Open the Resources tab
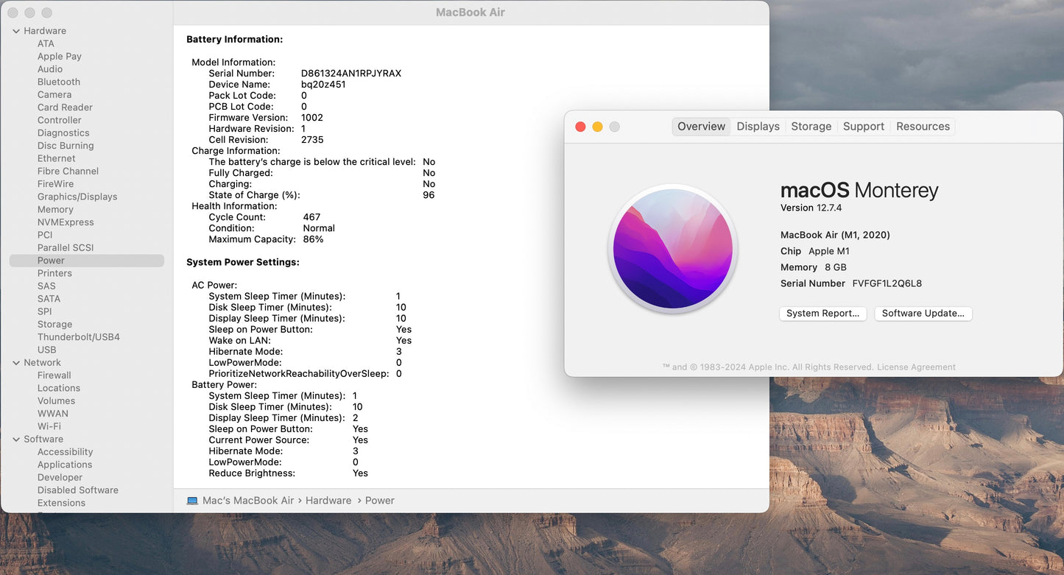 (x=923, y=127)
